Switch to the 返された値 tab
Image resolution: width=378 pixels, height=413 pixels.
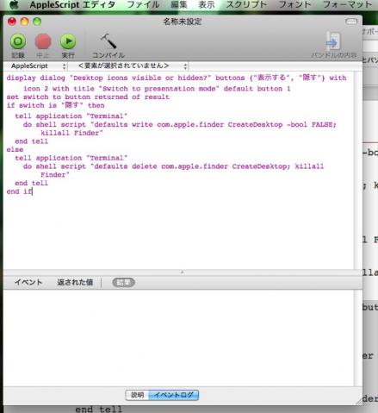75,282
